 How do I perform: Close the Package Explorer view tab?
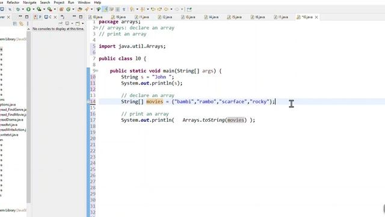8,17
